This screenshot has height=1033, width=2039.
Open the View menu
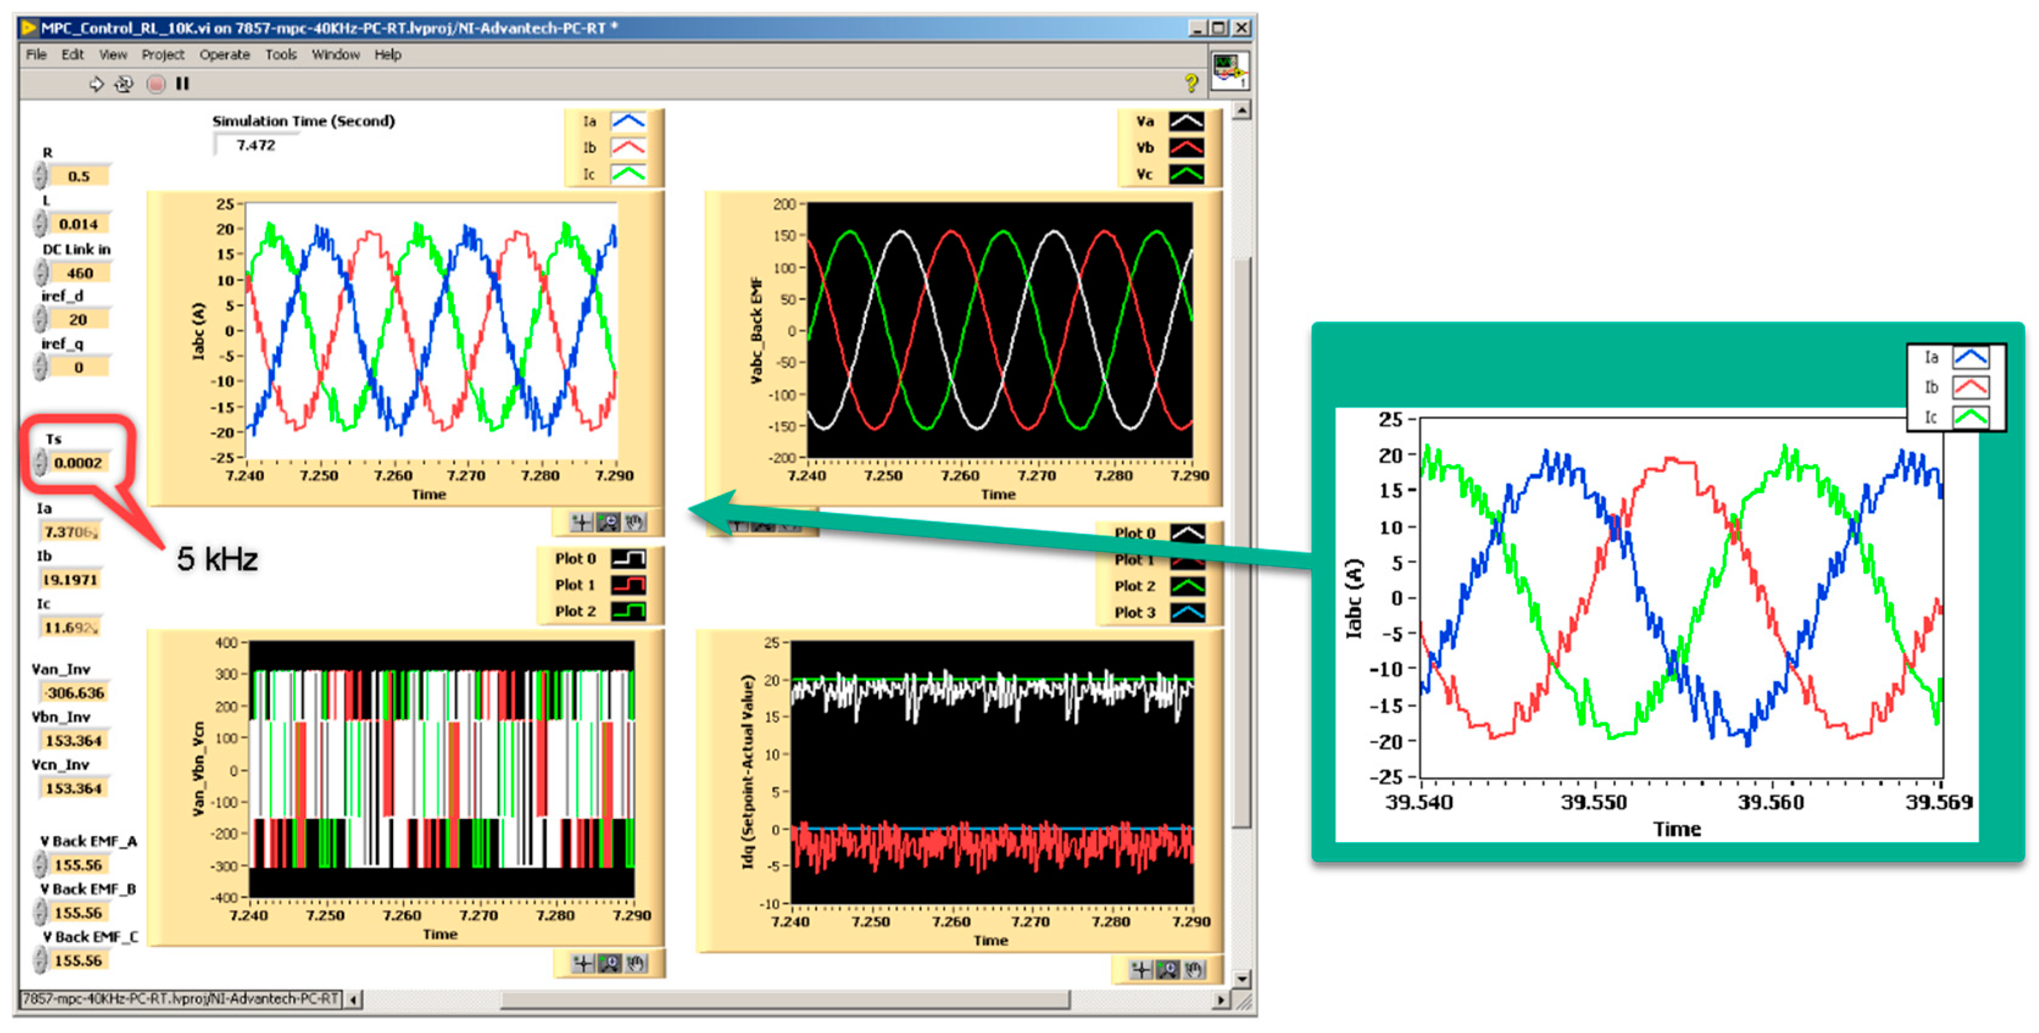(112, 55)
